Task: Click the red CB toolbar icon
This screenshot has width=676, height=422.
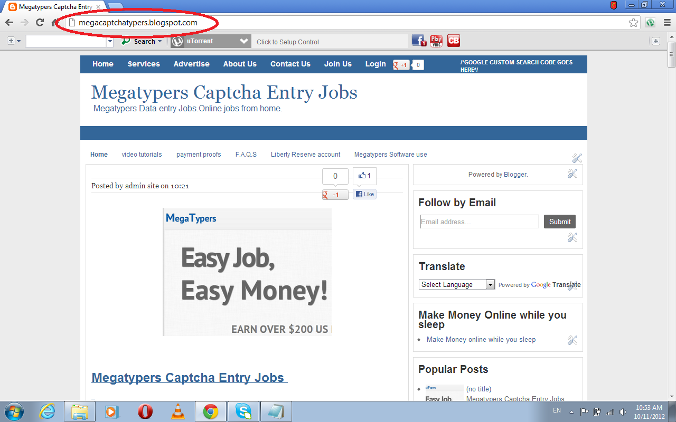Action: (x=454, y=41)
